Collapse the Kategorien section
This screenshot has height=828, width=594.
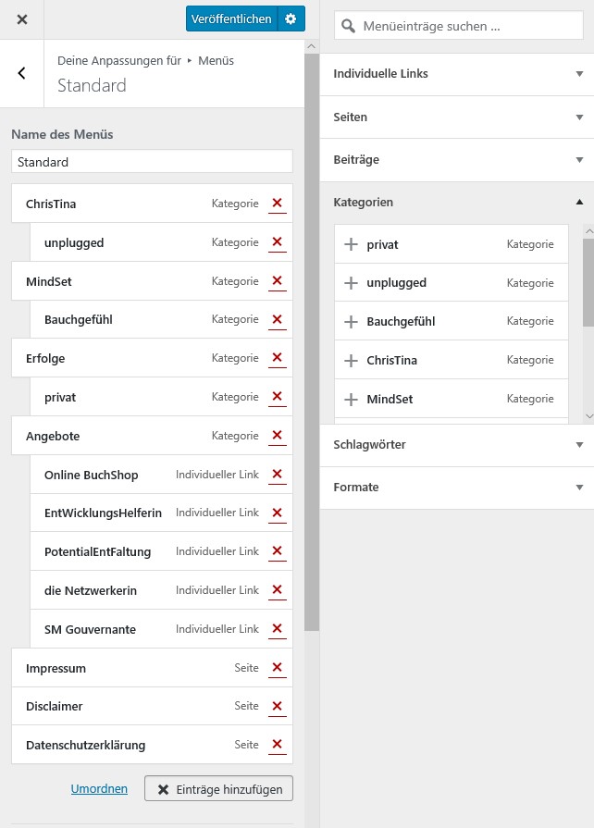(457, 202)
